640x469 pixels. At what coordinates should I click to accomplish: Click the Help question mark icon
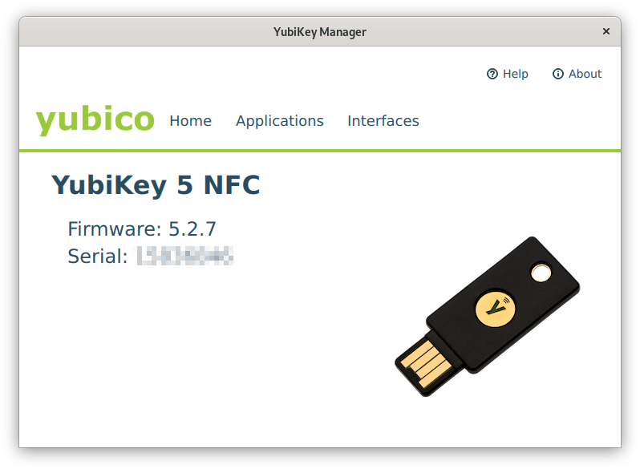(492, 74)
